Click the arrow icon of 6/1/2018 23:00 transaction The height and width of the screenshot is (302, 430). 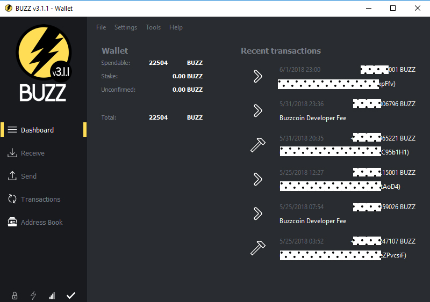tap(257, 76)
